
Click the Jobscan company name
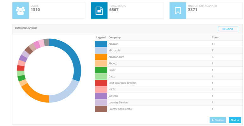click(113, 96)
